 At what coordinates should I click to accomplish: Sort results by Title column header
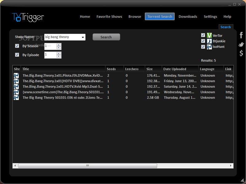click(x=63, y=69)
